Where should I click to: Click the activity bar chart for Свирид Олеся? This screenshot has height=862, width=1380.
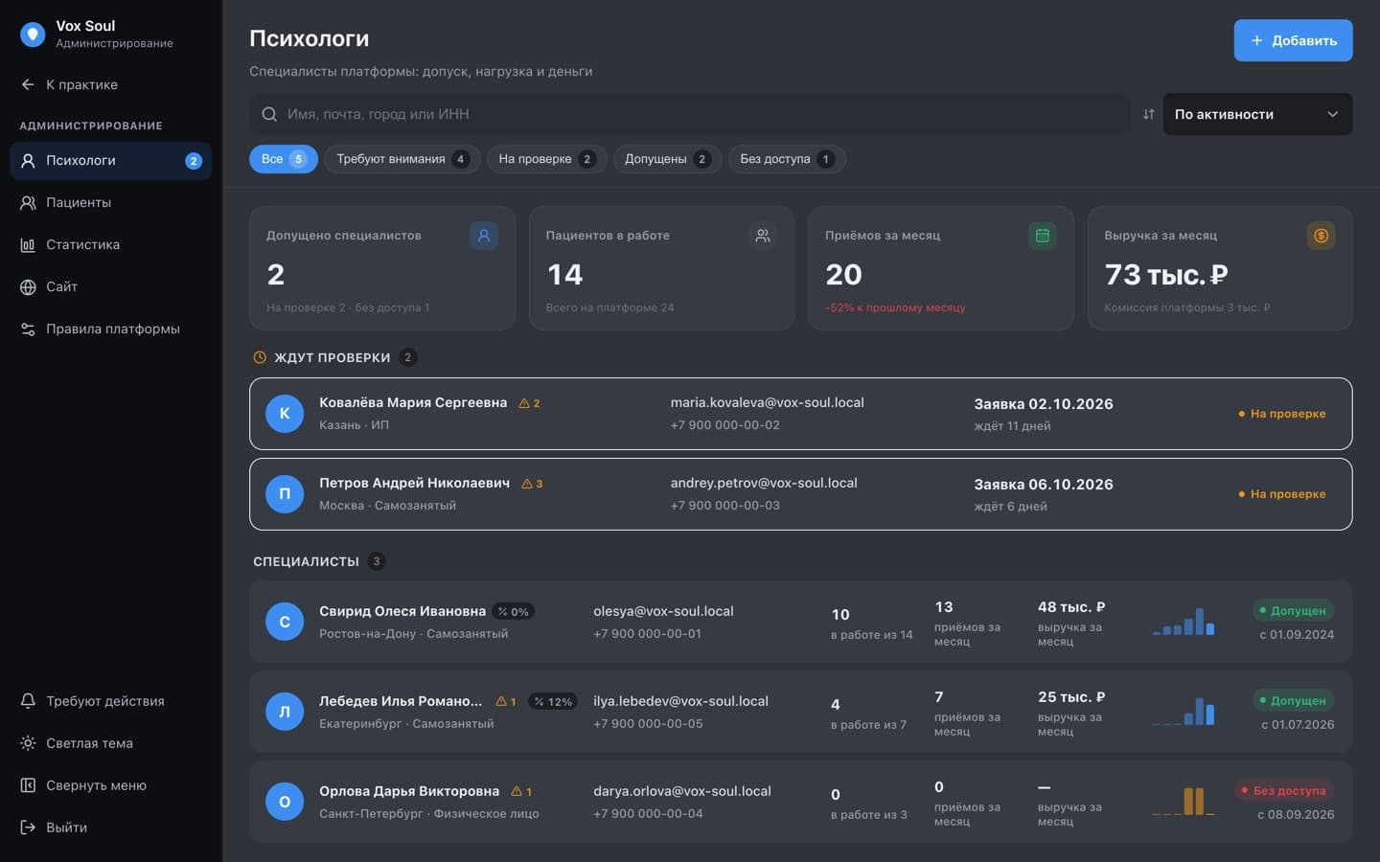1184,621
